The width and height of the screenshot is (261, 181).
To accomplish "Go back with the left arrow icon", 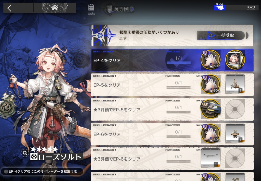I will 9,8.
